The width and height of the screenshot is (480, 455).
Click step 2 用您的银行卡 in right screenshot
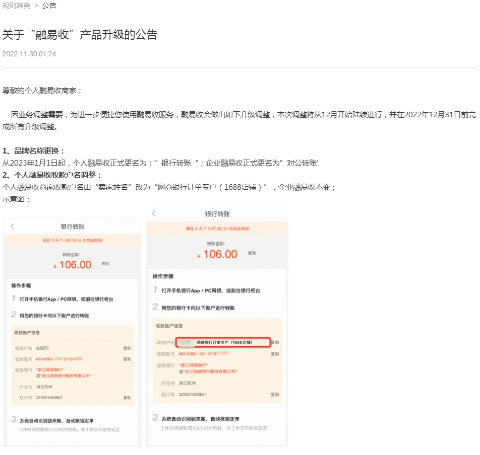tap(198, 308)
